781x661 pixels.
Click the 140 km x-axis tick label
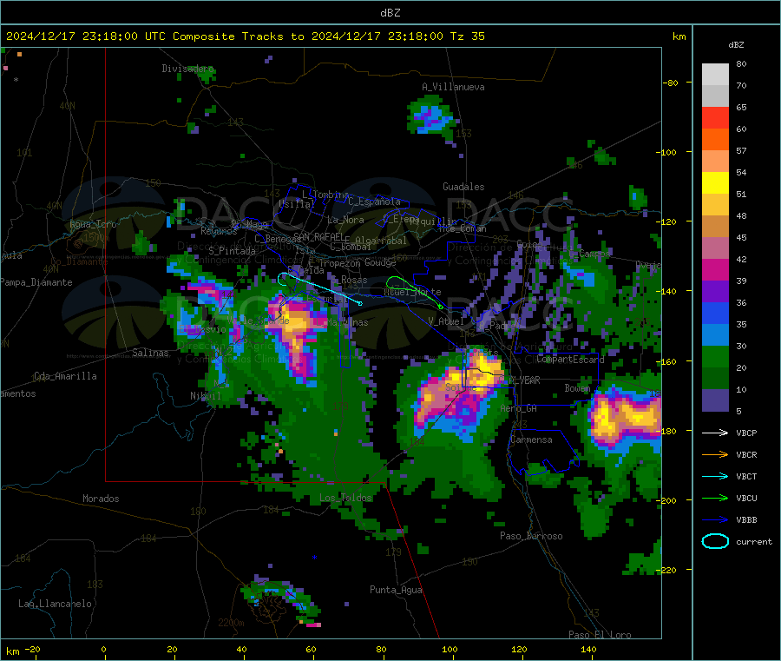click(x=588, y=649)
